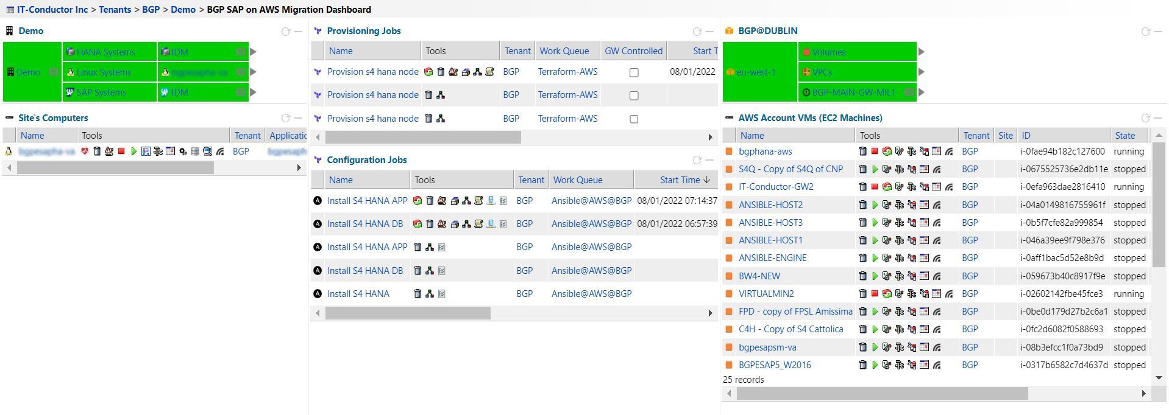Image resolution: width=1169 pixels, height=415 pixels.
Task: Click trash icon for first Provision s4 hana node
Action: pos(441,72)
